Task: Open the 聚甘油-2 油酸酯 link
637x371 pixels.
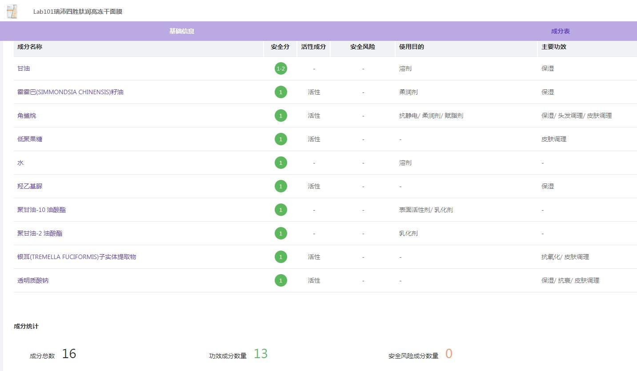Action: (40, 233)
